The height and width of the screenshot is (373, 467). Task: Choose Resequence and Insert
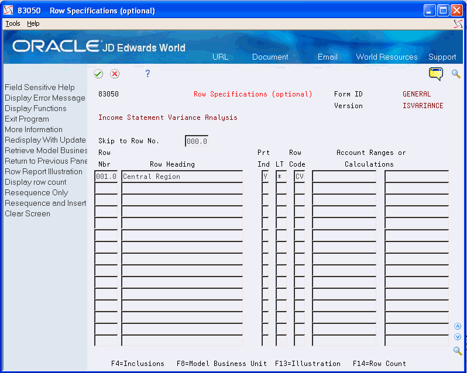pyautogui.click(x=46, y=203)
